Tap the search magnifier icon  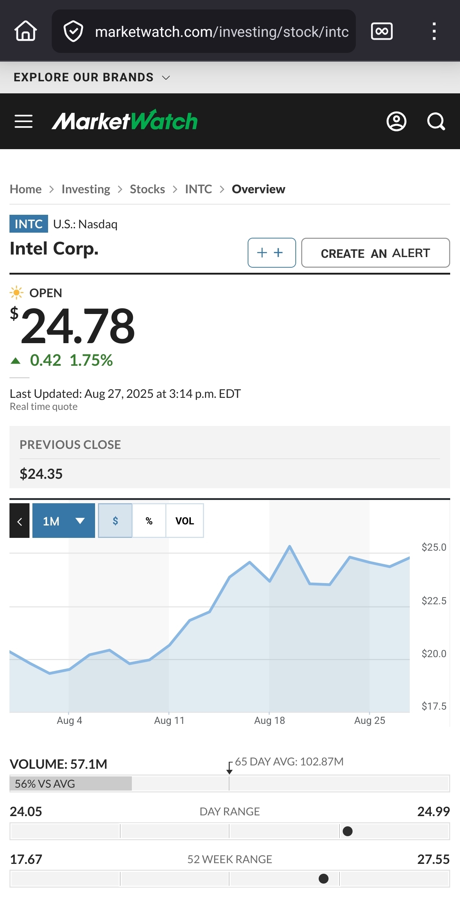point(436,121)
